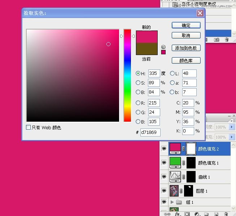Image resolution: width=236 pixels, height=216 pixels.
Task: Create a new layer with page icon
Action: click(x=216, y=214)
